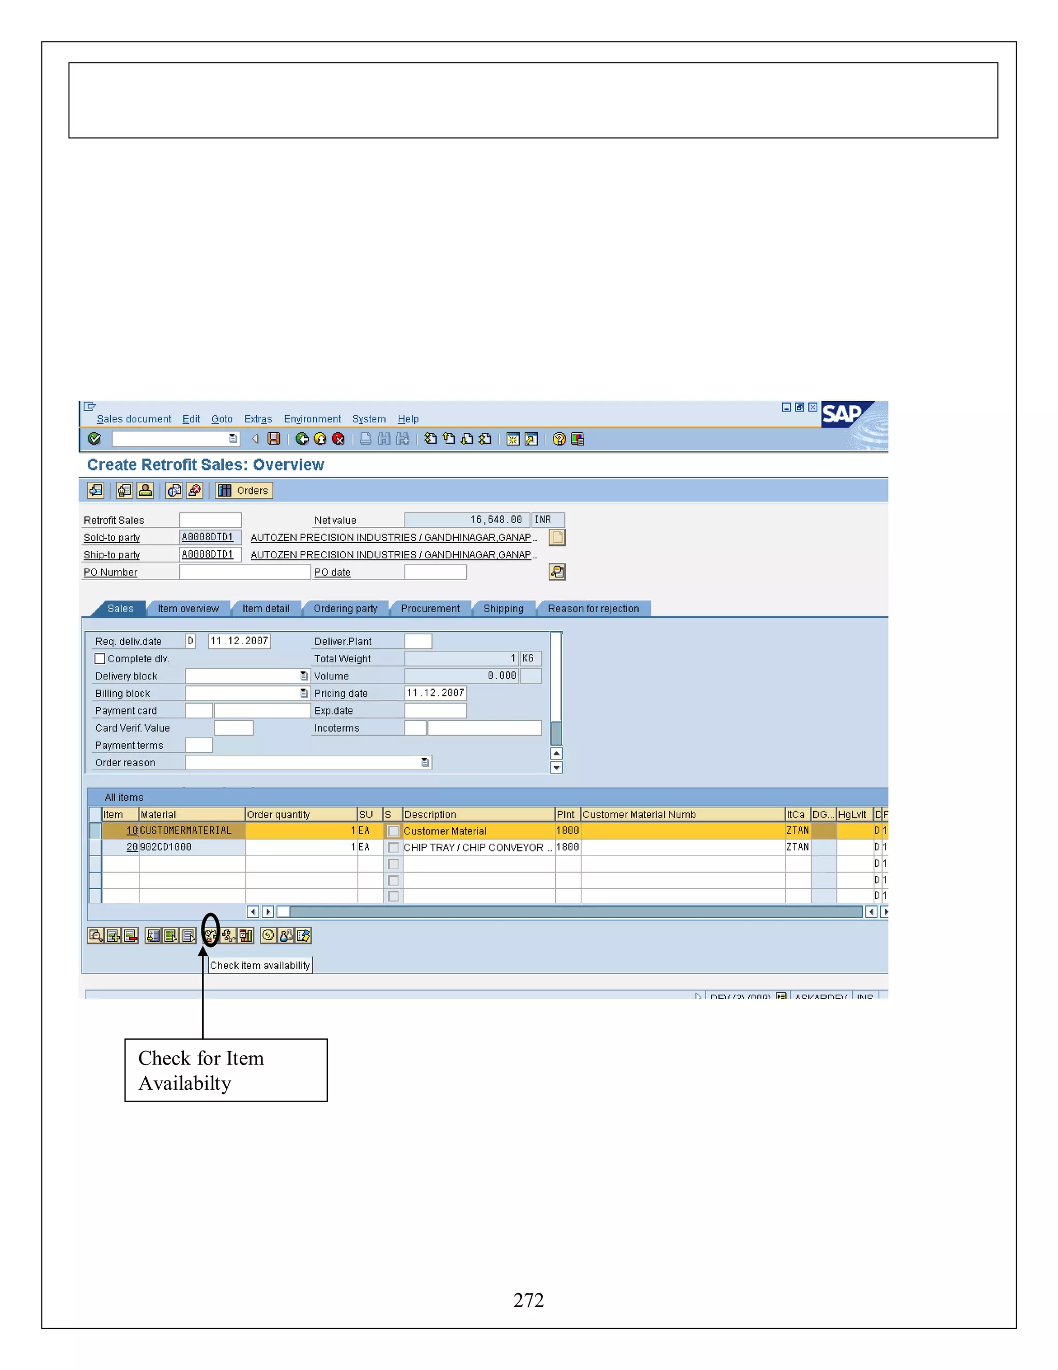This screenshot has height=1370, width=1058.
Task: Switch to the Item overview tab
Action: coord(188,608)
